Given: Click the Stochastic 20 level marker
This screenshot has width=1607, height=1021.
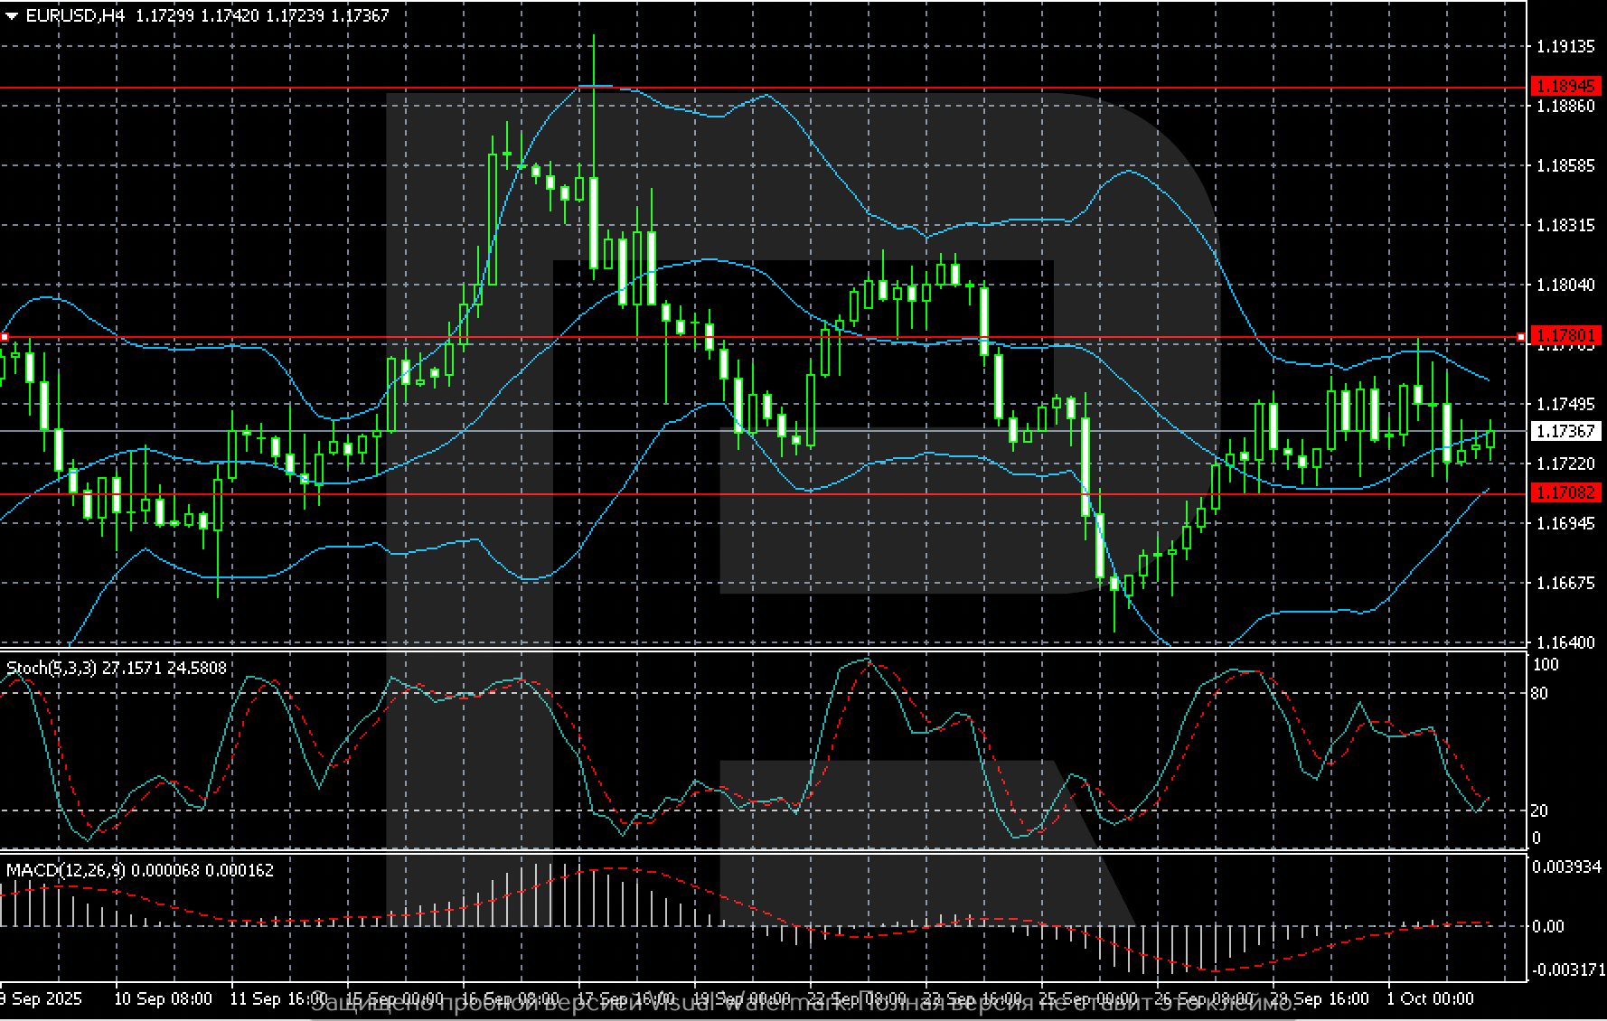Looking at the screenshot, I should click(1539, 810).
